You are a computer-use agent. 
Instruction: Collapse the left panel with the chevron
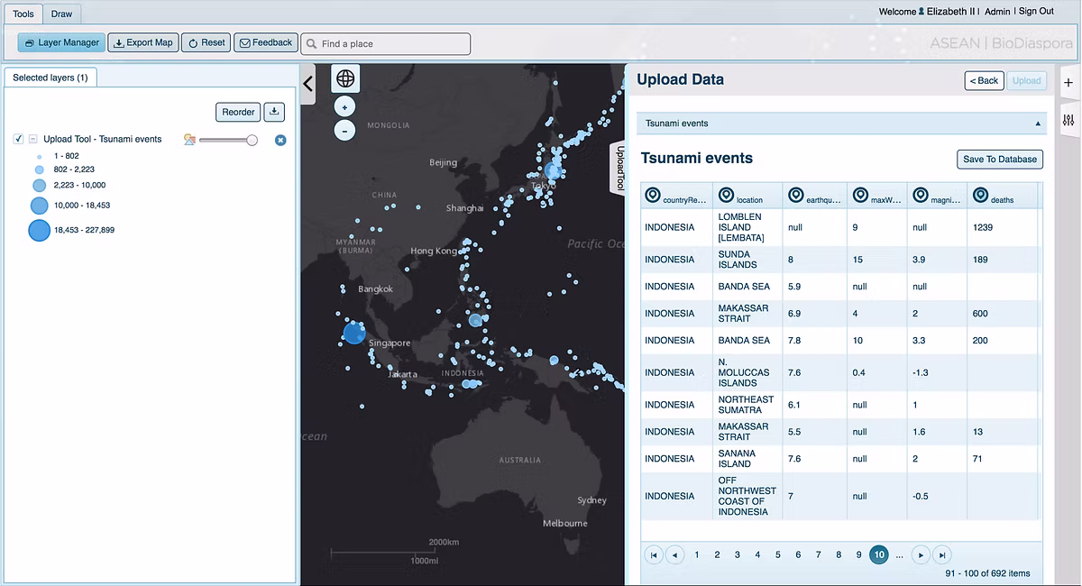(x=308, y=84)
